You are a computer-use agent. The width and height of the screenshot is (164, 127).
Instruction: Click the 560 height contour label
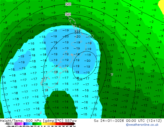68,14
